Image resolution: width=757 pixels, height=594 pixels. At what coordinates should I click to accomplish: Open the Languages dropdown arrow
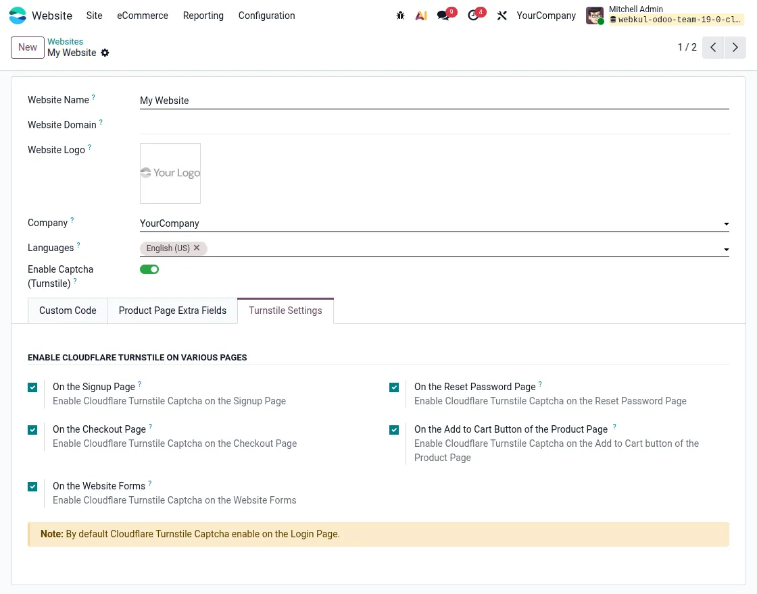[x=726, y=250]
